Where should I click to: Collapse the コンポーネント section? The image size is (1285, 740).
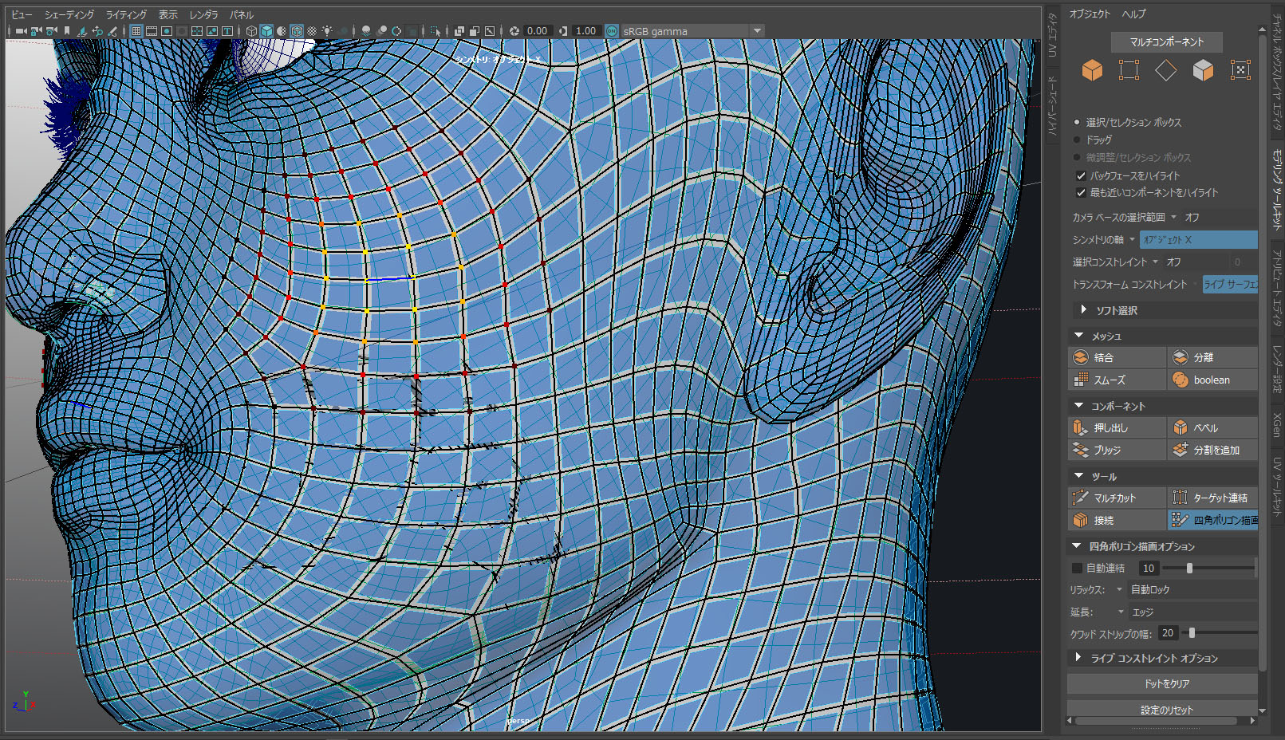(1079, 406)
